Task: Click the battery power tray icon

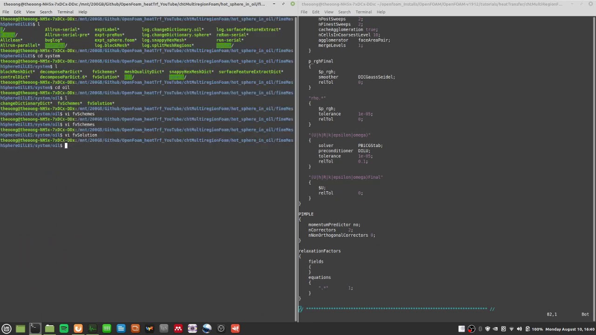Action: pyautogui.click(x=527, y=329)
